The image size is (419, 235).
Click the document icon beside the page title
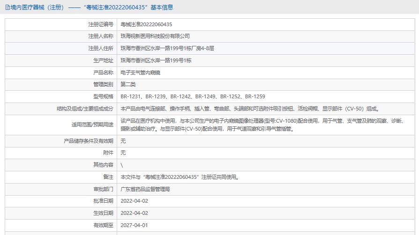(7, 7)
